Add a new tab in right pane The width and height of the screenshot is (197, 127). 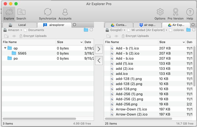coord(193,25)
